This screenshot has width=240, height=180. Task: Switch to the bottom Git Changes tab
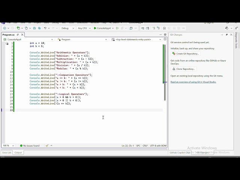[x=202, y=153]
